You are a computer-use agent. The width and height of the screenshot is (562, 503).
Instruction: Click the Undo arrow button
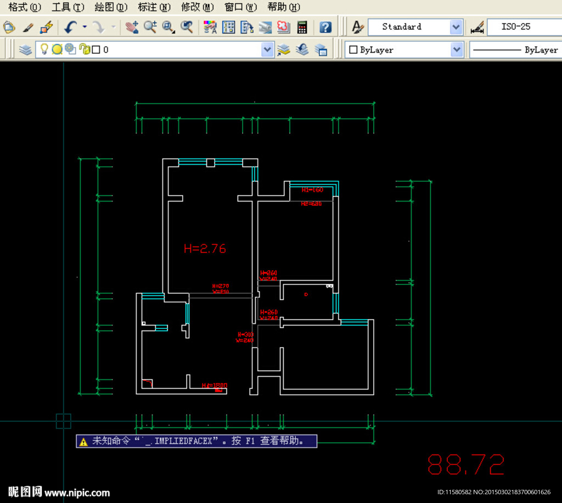[70, 27]
